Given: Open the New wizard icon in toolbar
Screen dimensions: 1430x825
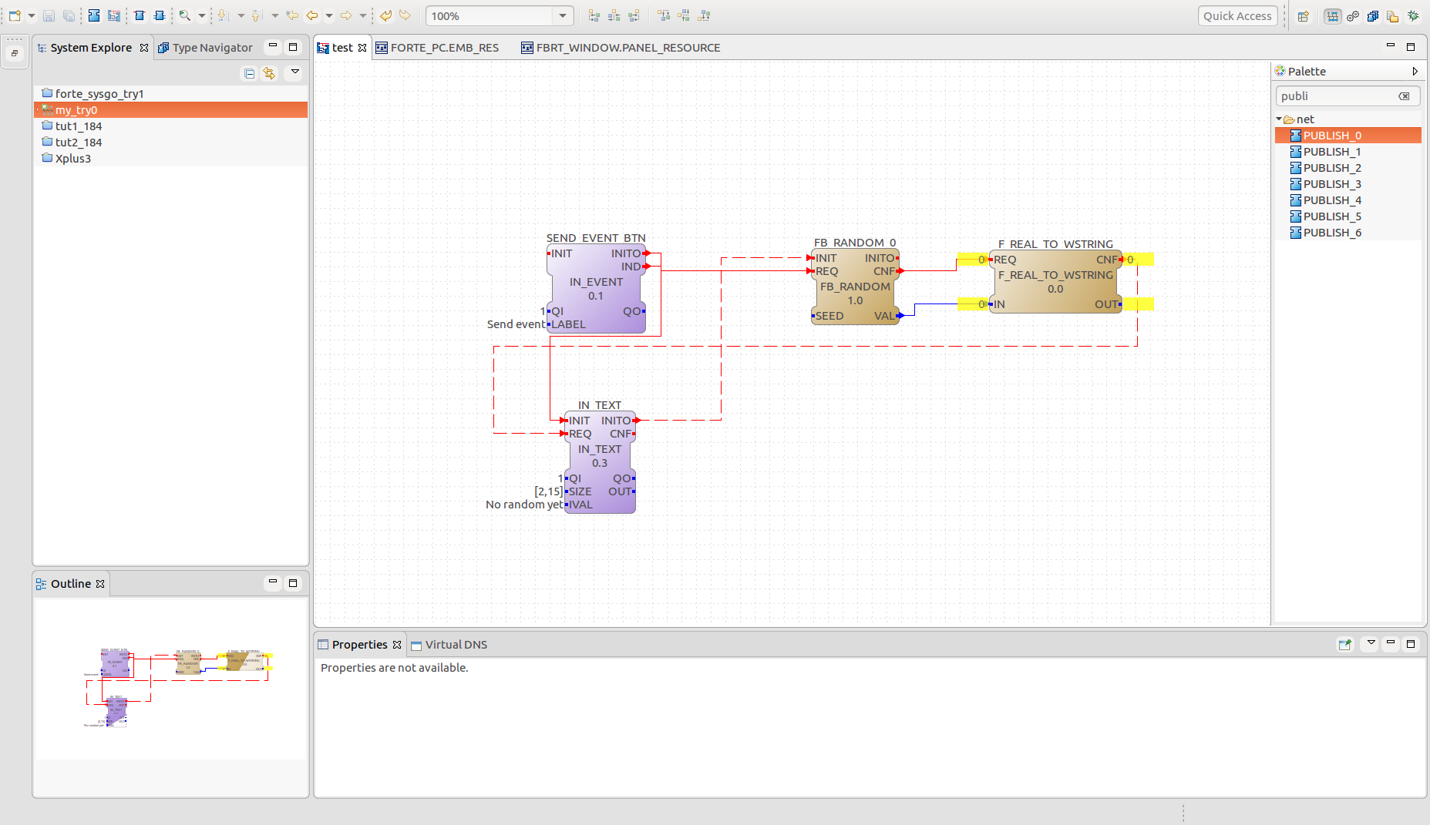Looking at the screenshot, I should 14,15.
